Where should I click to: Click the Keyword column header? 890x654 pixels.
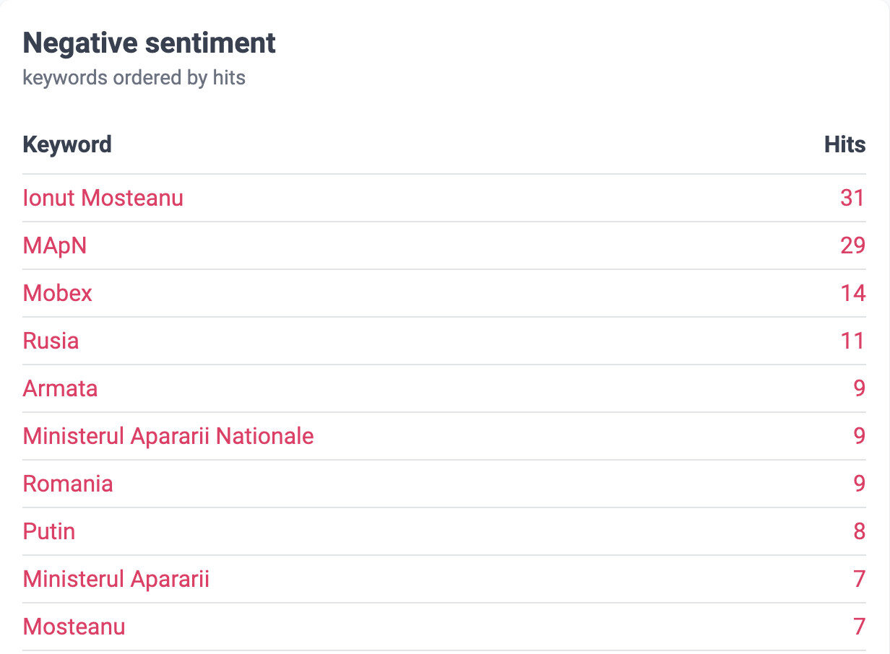click(x=67, y=144)
